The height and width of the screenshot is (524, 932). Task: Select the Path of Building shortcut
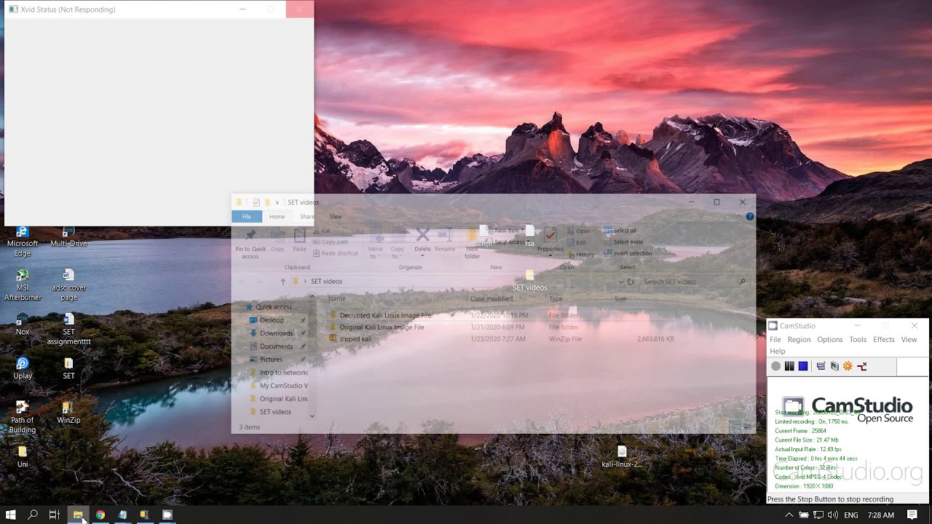23,417
